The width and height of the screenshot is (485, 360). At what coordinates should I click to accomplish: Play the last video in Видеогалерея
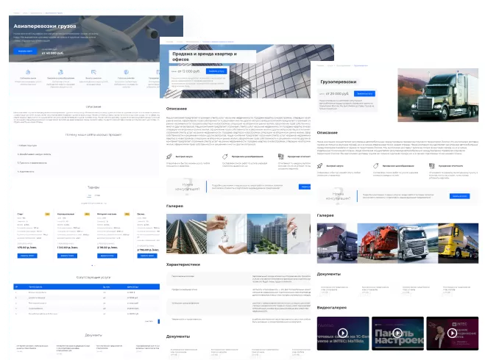click(x=452, y=332)
